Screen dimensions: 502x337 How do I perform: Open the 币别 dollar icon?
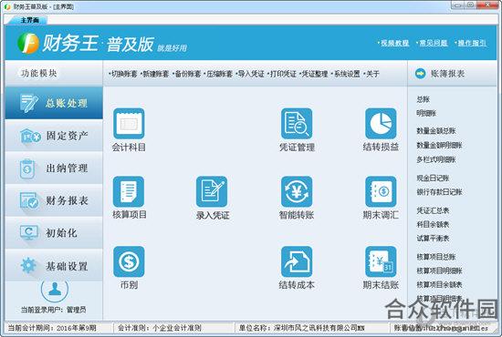tap(129, 261)
